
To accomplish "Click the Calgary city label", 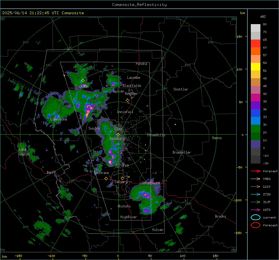I will point(121,182).
